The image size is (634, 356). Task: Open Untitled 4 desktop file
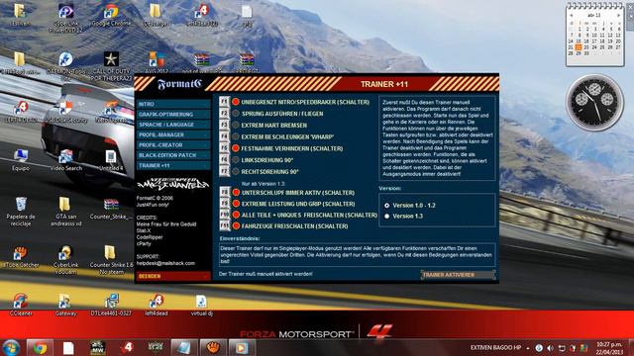click(111, 160)
